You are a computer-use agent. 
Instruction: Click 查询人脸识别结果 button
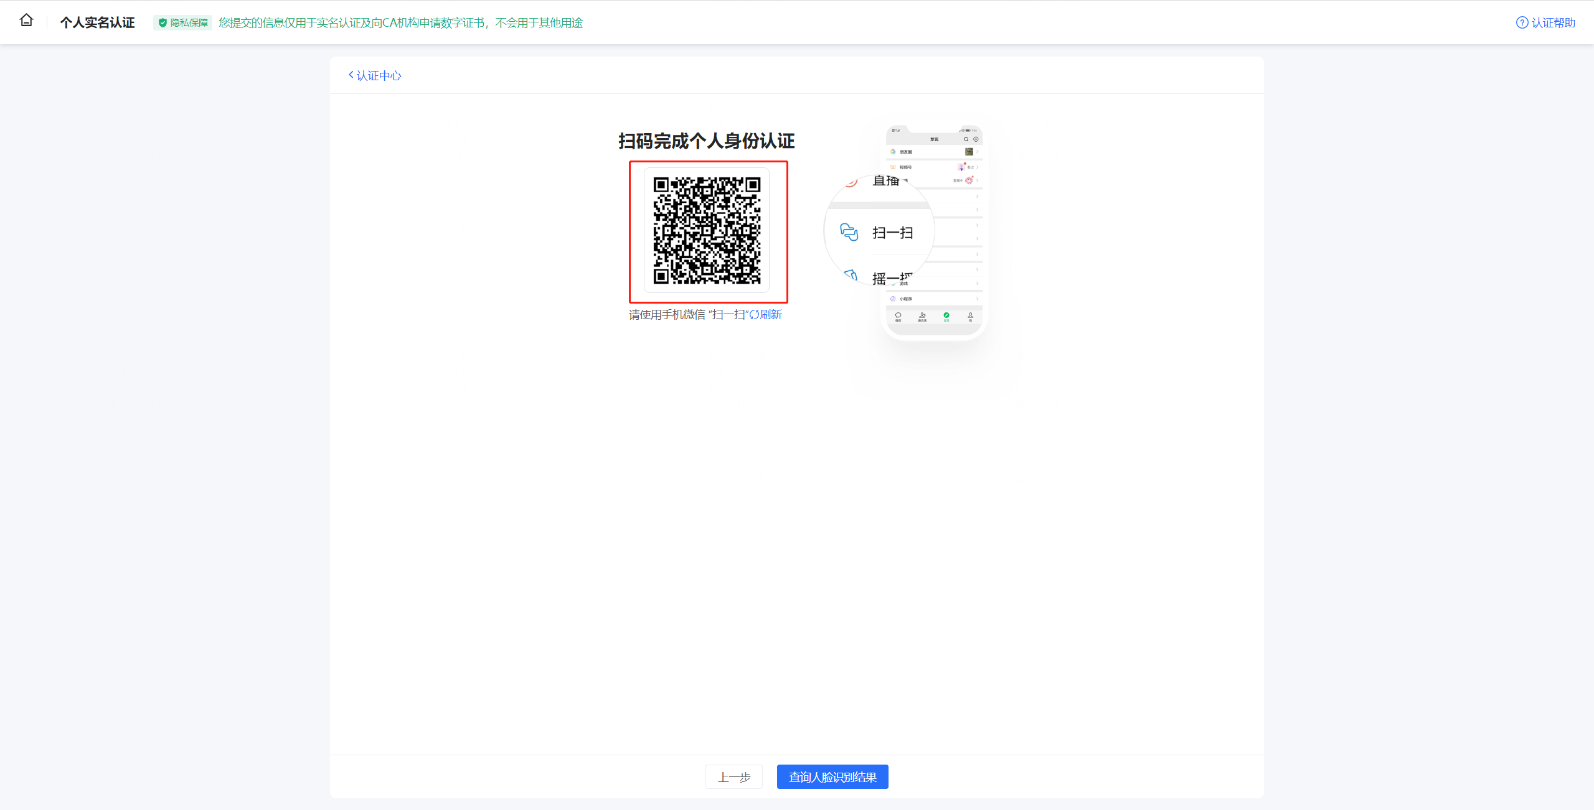(x=832, y=777)
